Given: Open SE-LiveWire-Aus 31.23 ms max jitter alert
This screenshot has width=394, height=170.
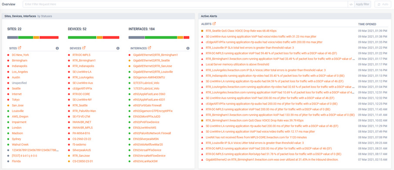Looking at the screenshot, I should (x=261, y=36).
